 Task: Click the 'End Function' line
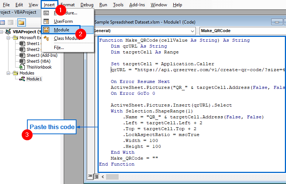116,164
